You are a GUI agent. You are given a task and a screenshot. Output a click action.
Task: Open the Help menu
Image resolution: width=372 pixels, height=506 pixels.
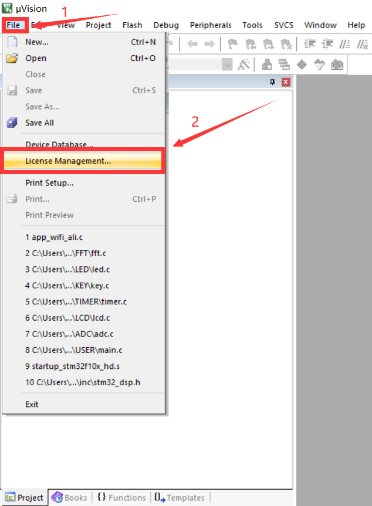(356, 25)
